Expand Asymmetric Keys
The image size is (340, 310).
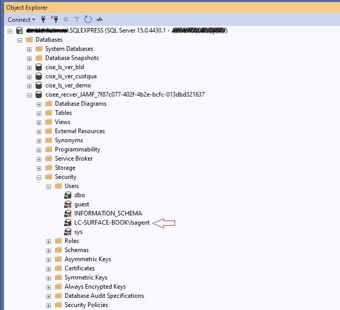coord(48,260)
